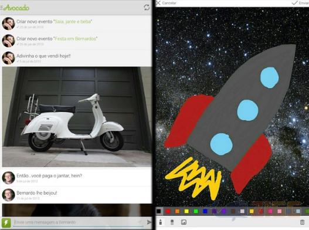This screenshot has width=309, height=230.
Task: Click the sync refresh icon in Avocado header
Action: pyautogui.click(x=147, y=8)
